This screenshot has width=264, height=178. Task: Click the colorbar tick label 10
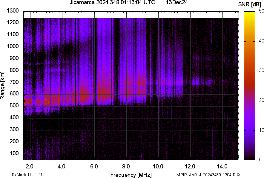pyautogui.click(x=262, y=130)
